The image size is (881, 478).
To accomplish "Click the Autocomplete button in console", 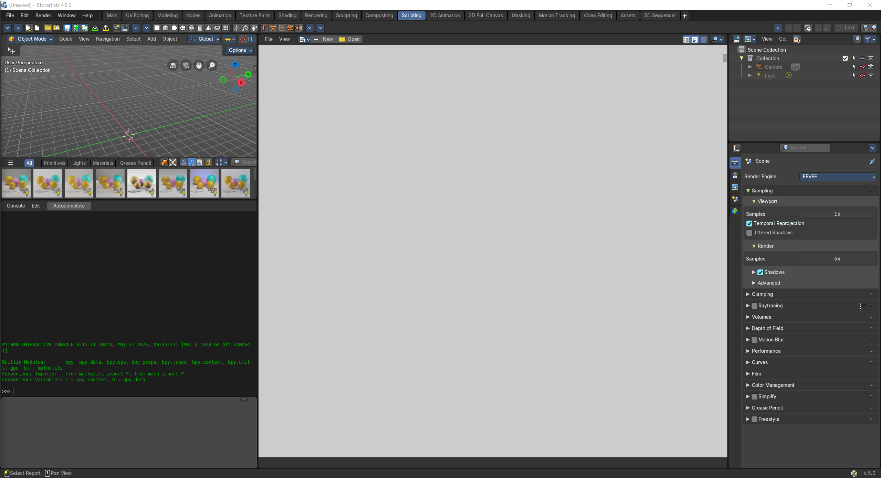I will [x=69, y=206].
